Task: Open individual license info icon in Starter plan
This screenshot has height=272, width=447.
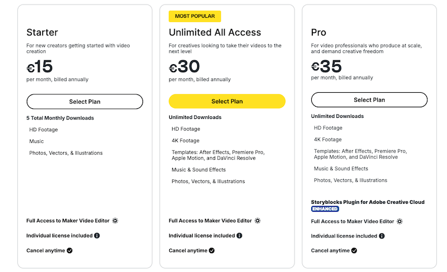Action: (97, 236)
